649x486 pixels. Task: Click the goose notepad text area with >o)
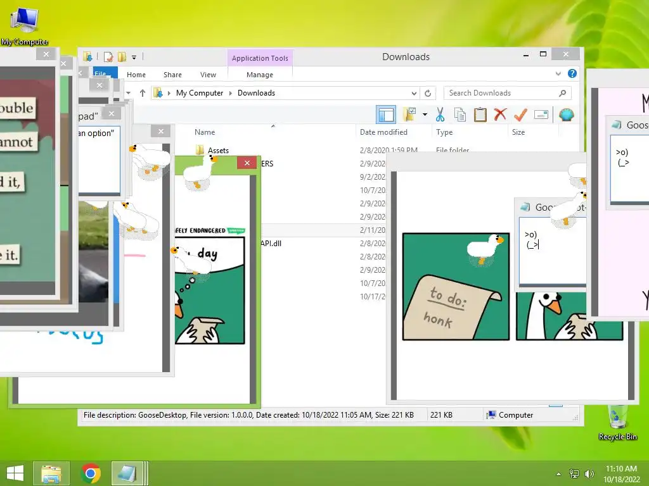tap(553, 251)
